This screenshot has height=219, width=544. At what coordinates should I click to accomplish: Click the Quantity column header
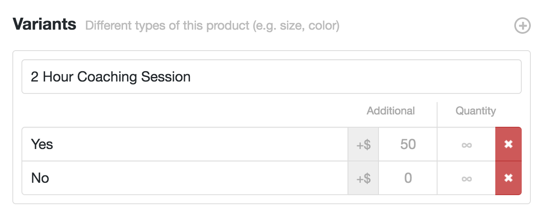point(475,111)
